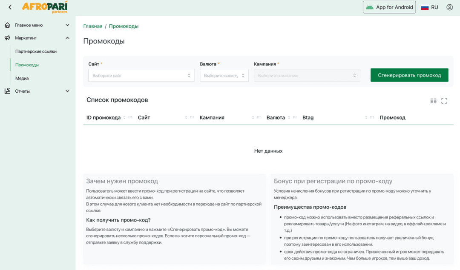Collapse Маркетинг section chevron

pyautogui.click(x=67, y=38)
